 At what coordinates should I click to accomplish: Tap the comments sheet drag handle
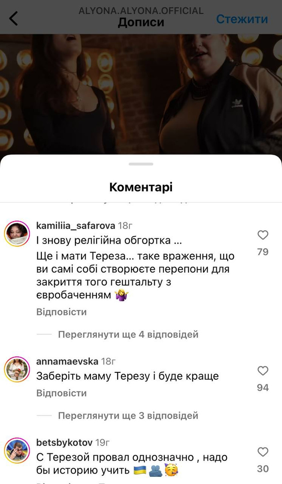[x=141, y=164]
